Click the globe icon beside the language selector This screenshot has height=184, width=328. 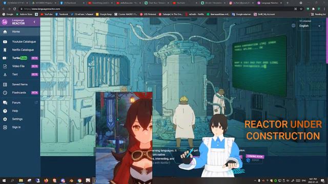[293, 26]
